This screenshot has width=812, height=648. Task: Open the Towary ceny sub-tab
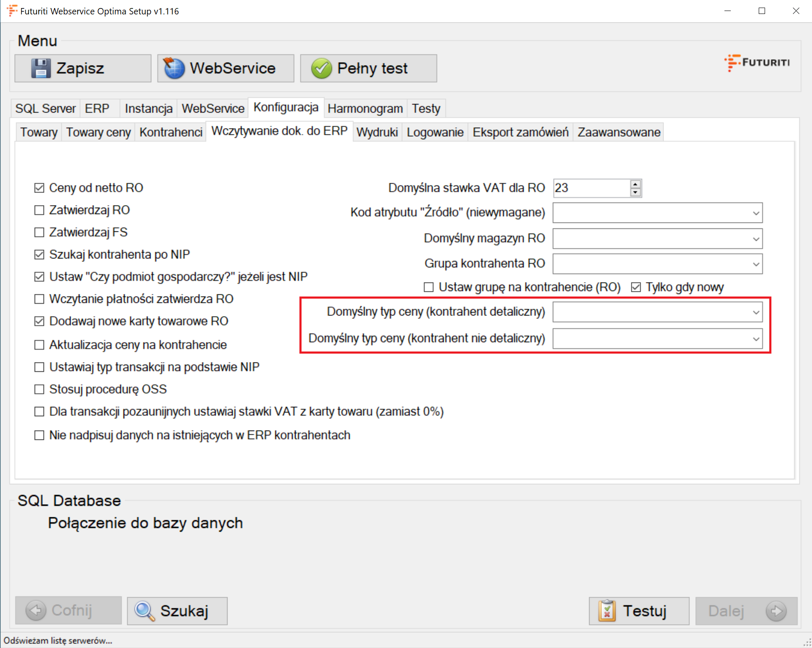pos(99,132)
